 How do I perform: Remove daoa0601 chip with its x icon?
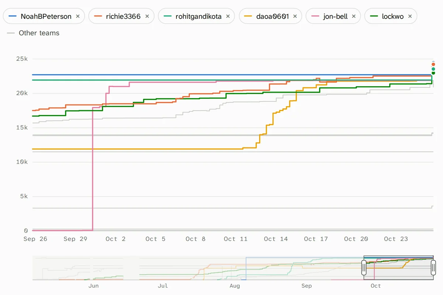(295, 16)
